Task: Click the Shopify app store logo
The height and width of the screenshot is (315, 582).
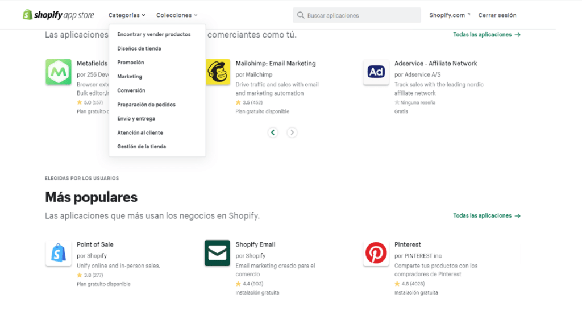Action: [x=59, y=15]
